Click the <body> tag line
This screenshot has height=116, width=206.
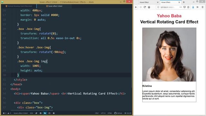click(15, 89)
